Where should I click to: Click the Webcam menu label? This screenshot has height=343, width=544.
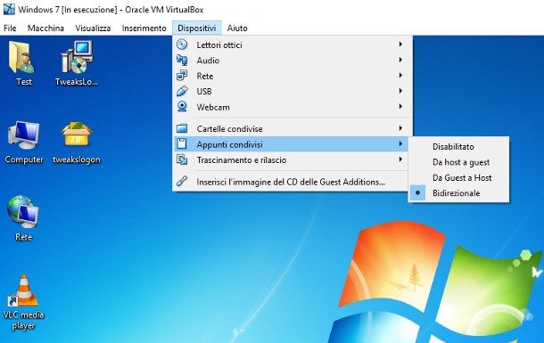click(213, 107)
